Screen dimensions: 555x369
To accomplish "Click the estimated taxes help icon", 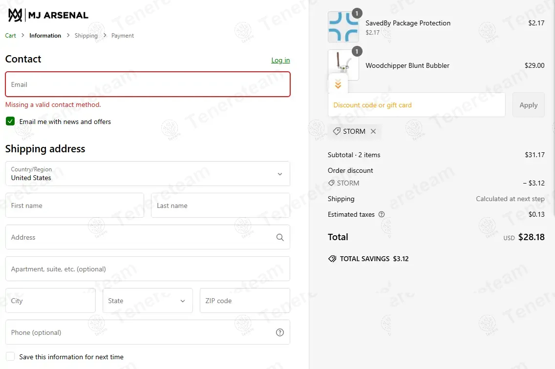I will (x=382, y=214).
